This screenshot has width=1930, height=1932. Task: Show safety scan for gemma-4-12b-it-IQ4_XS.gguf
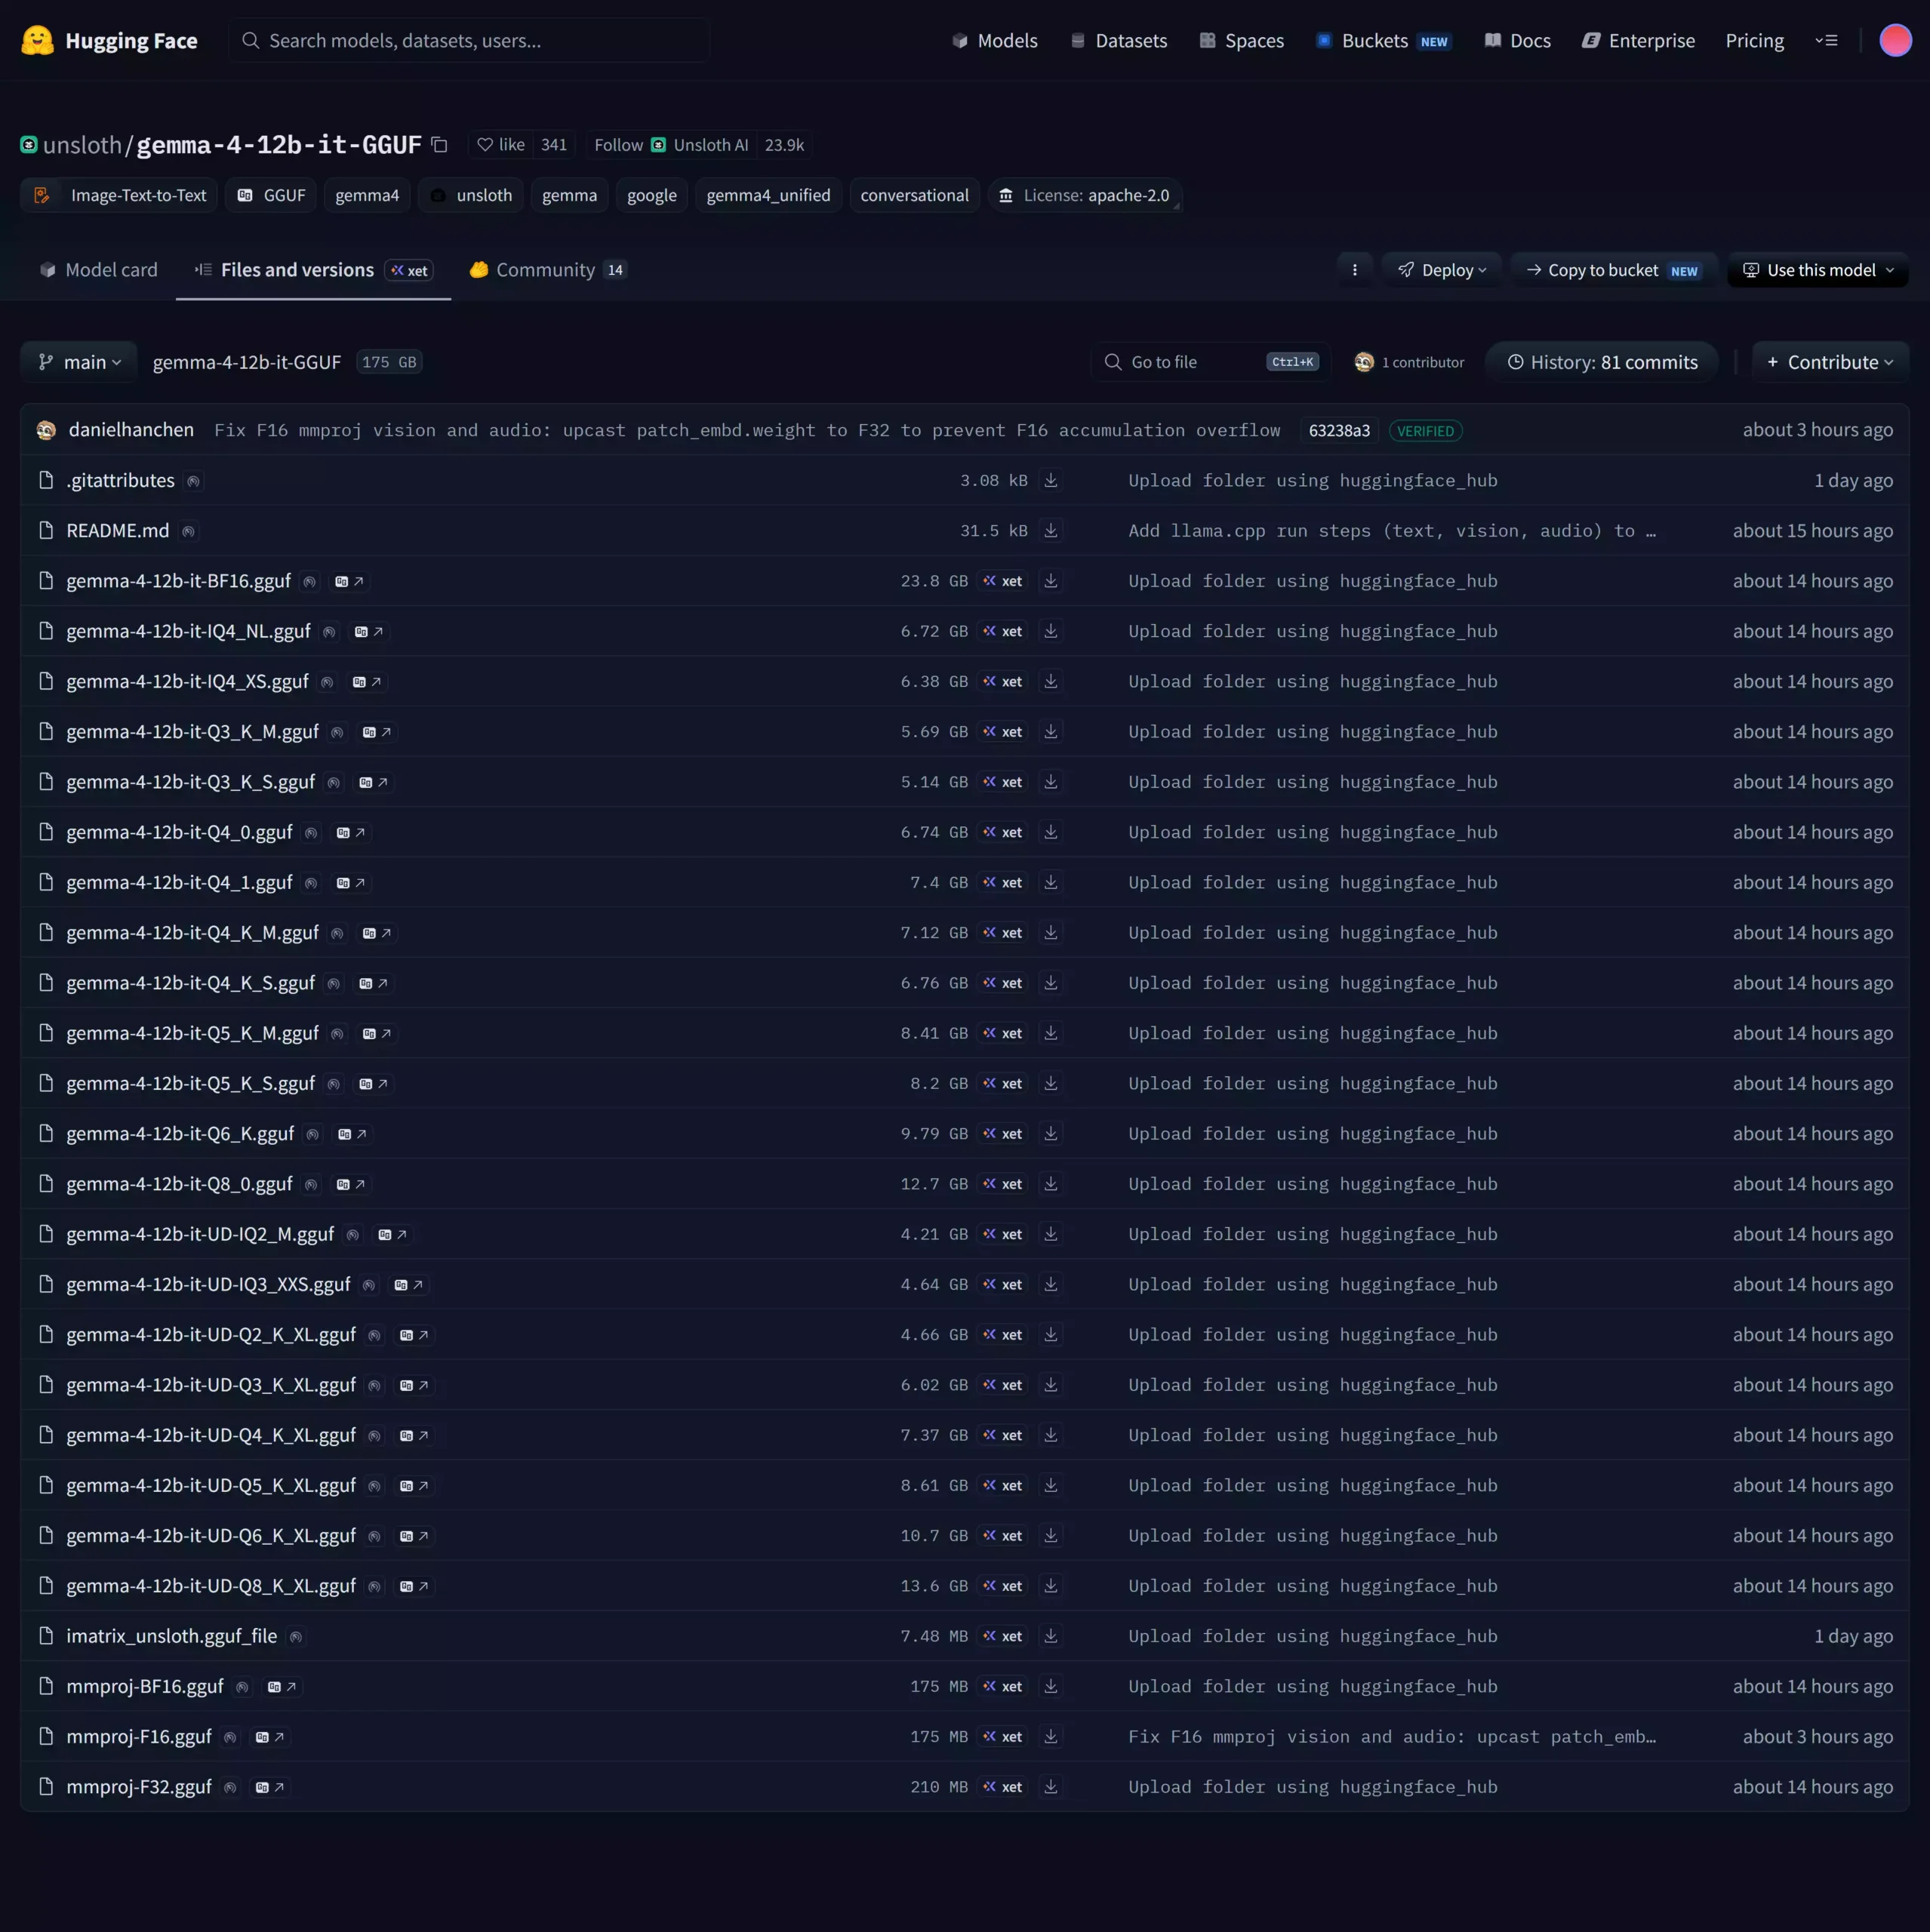pyautogui.click(x=327, y=682)
